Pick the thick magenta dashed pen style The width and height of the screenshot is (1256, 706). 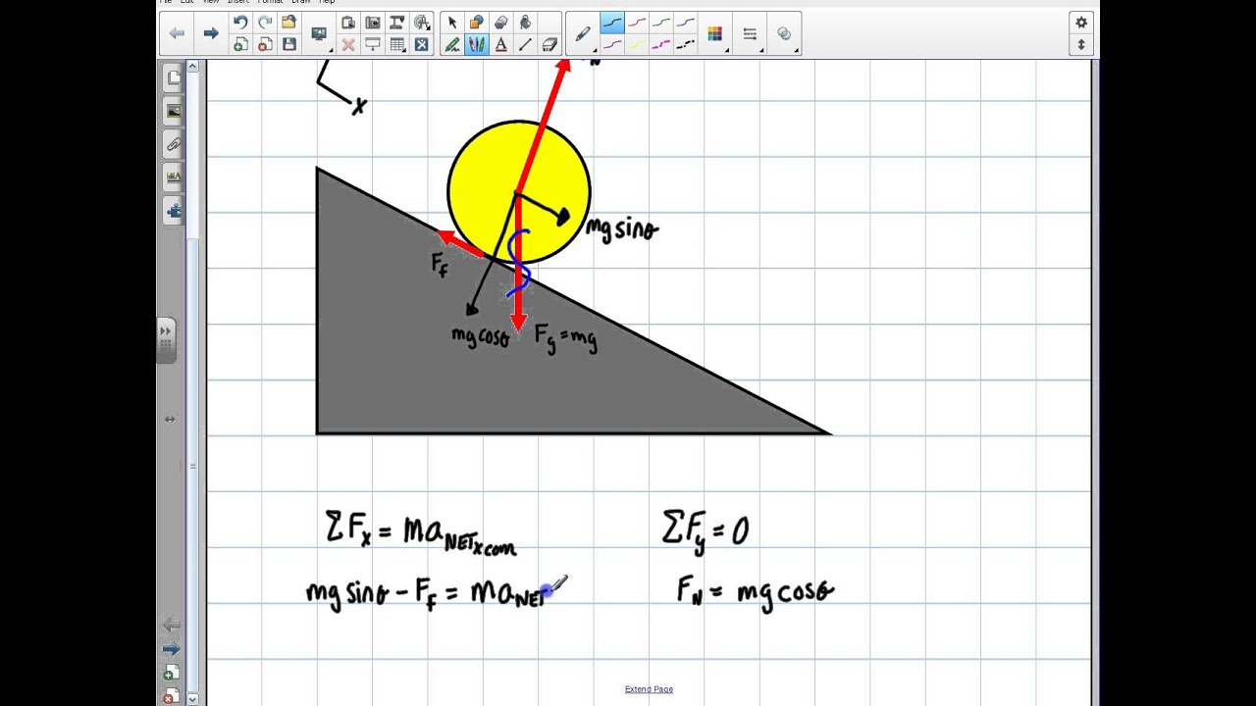click(661, 45)
